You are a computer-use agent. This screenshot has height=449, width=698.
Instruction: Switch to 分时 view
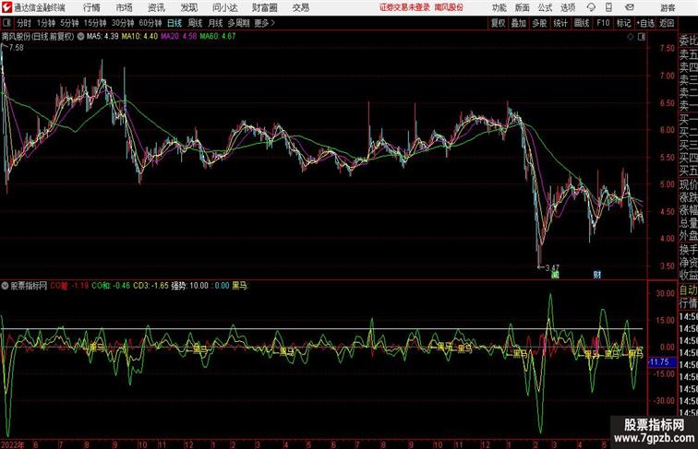coord(24,23)
